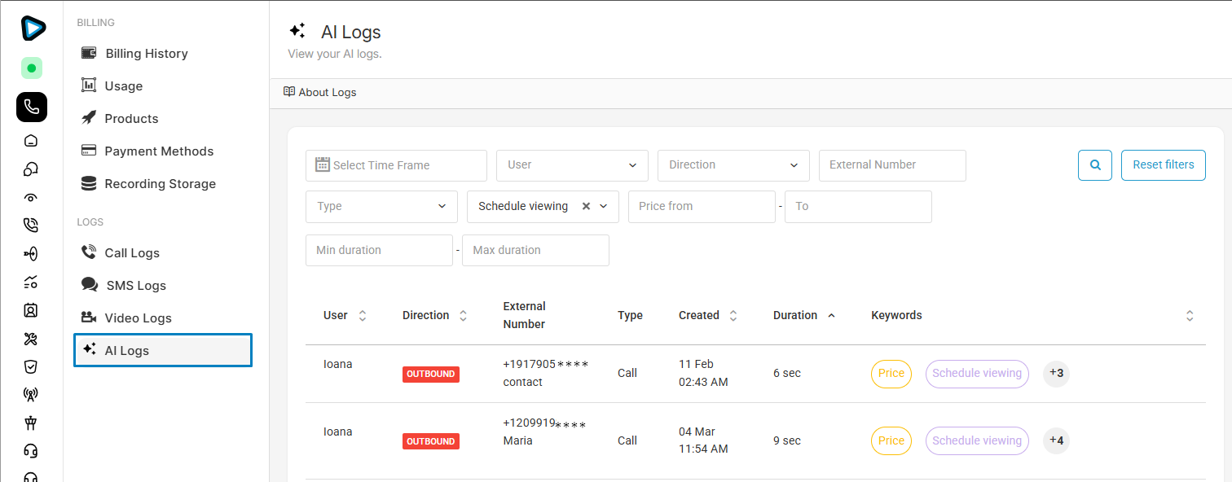1232x482 pixels.
Task: Click the headset icon in sidebar
Action: [31, 451]
